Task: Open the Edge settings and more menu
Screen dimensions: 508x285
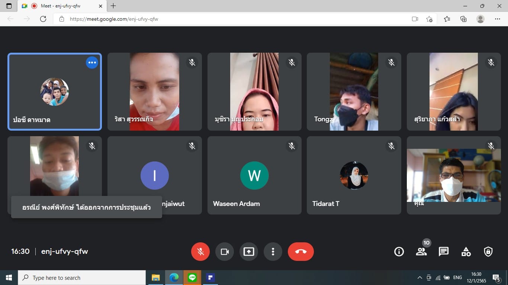Action: tap(498, 19)
